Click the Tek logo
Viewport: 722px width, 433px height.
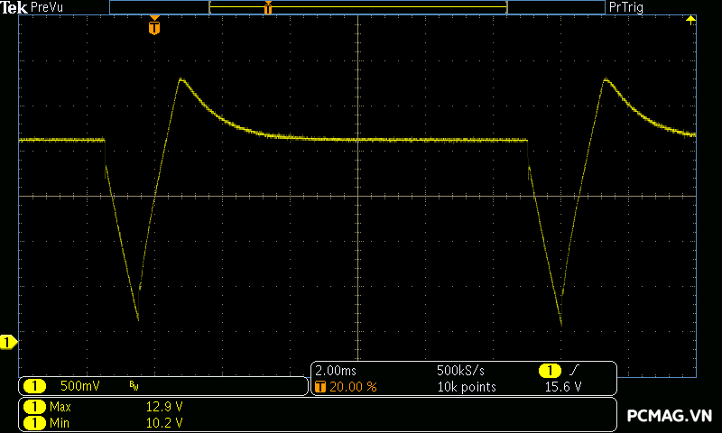pyautogui.click(x=14, y=7)
